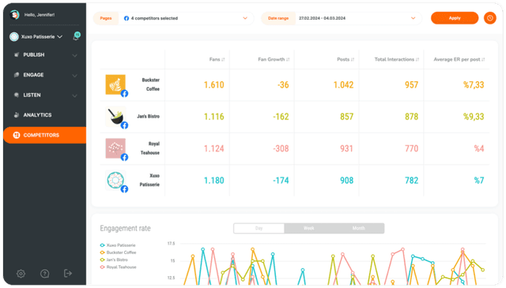Click the Date range label
506x288 pixels.
pos(278,18)
